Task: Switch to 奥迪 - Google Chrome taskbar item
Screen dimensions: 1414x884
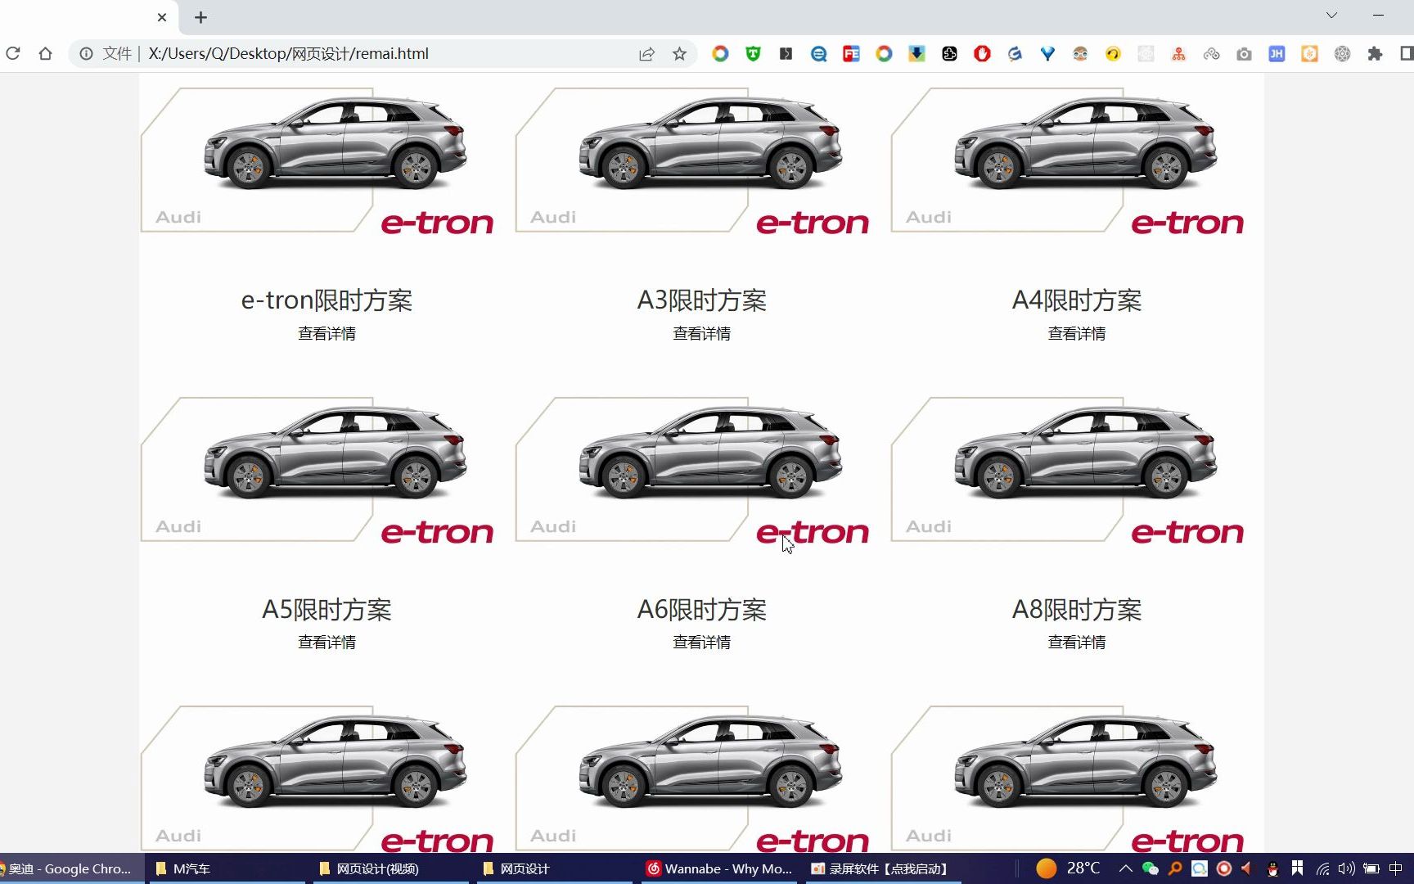Action: click(70, 868)
